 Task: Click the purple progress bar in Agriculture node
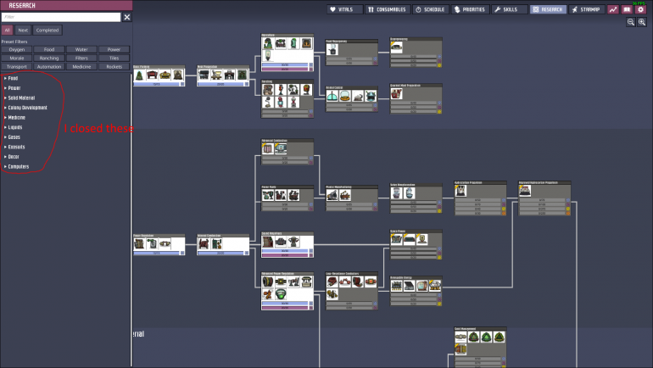pos(285,69)
